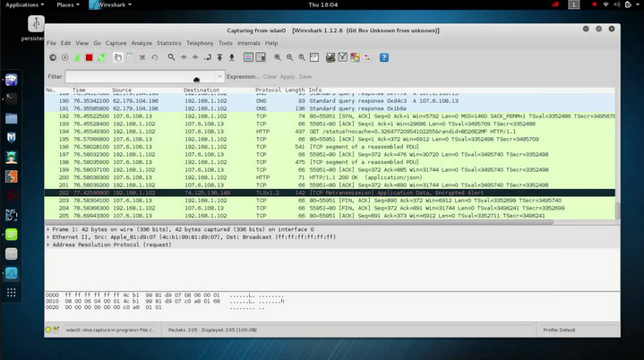Edit display filters toolbar icon

[342, 57]
